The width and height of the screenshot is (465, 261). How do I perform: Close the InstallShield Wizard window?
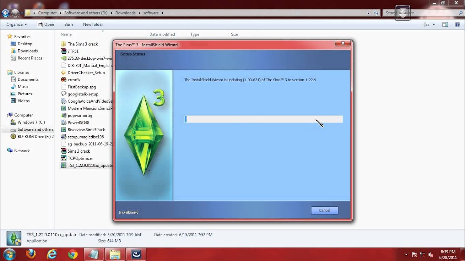point(342,43)
